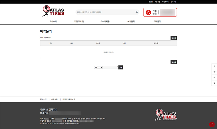Click the Atlas Tires logo in header

click(53, 11)
